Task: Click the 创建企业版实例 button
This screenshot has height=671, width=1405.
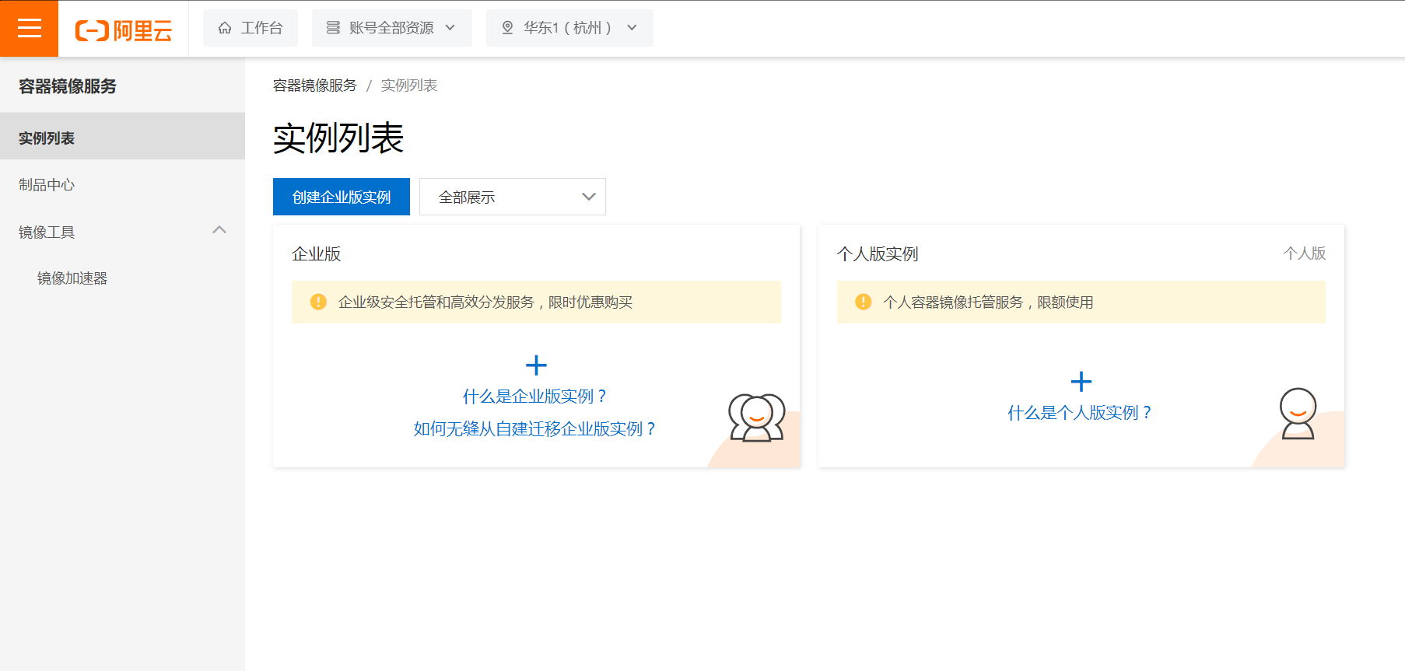Action: coord(342,197)
